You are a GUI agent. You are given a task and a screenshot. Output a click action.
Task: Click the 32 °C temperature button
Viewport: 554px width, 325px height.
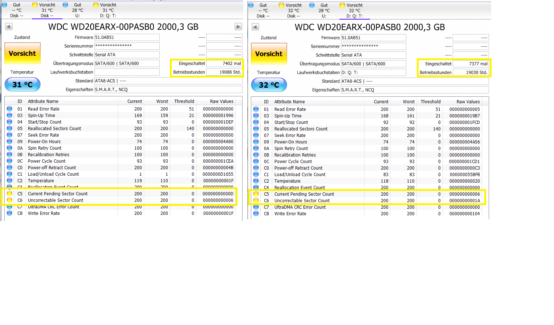click(x=269, y=85)
